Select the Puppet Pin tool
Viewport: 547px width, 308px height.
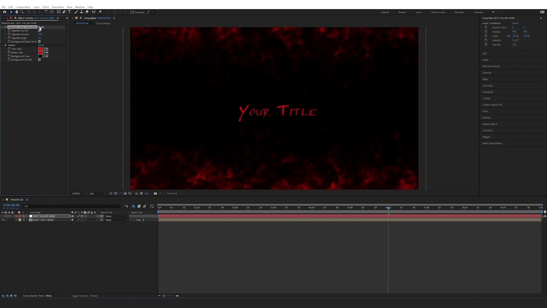point(100,12)
